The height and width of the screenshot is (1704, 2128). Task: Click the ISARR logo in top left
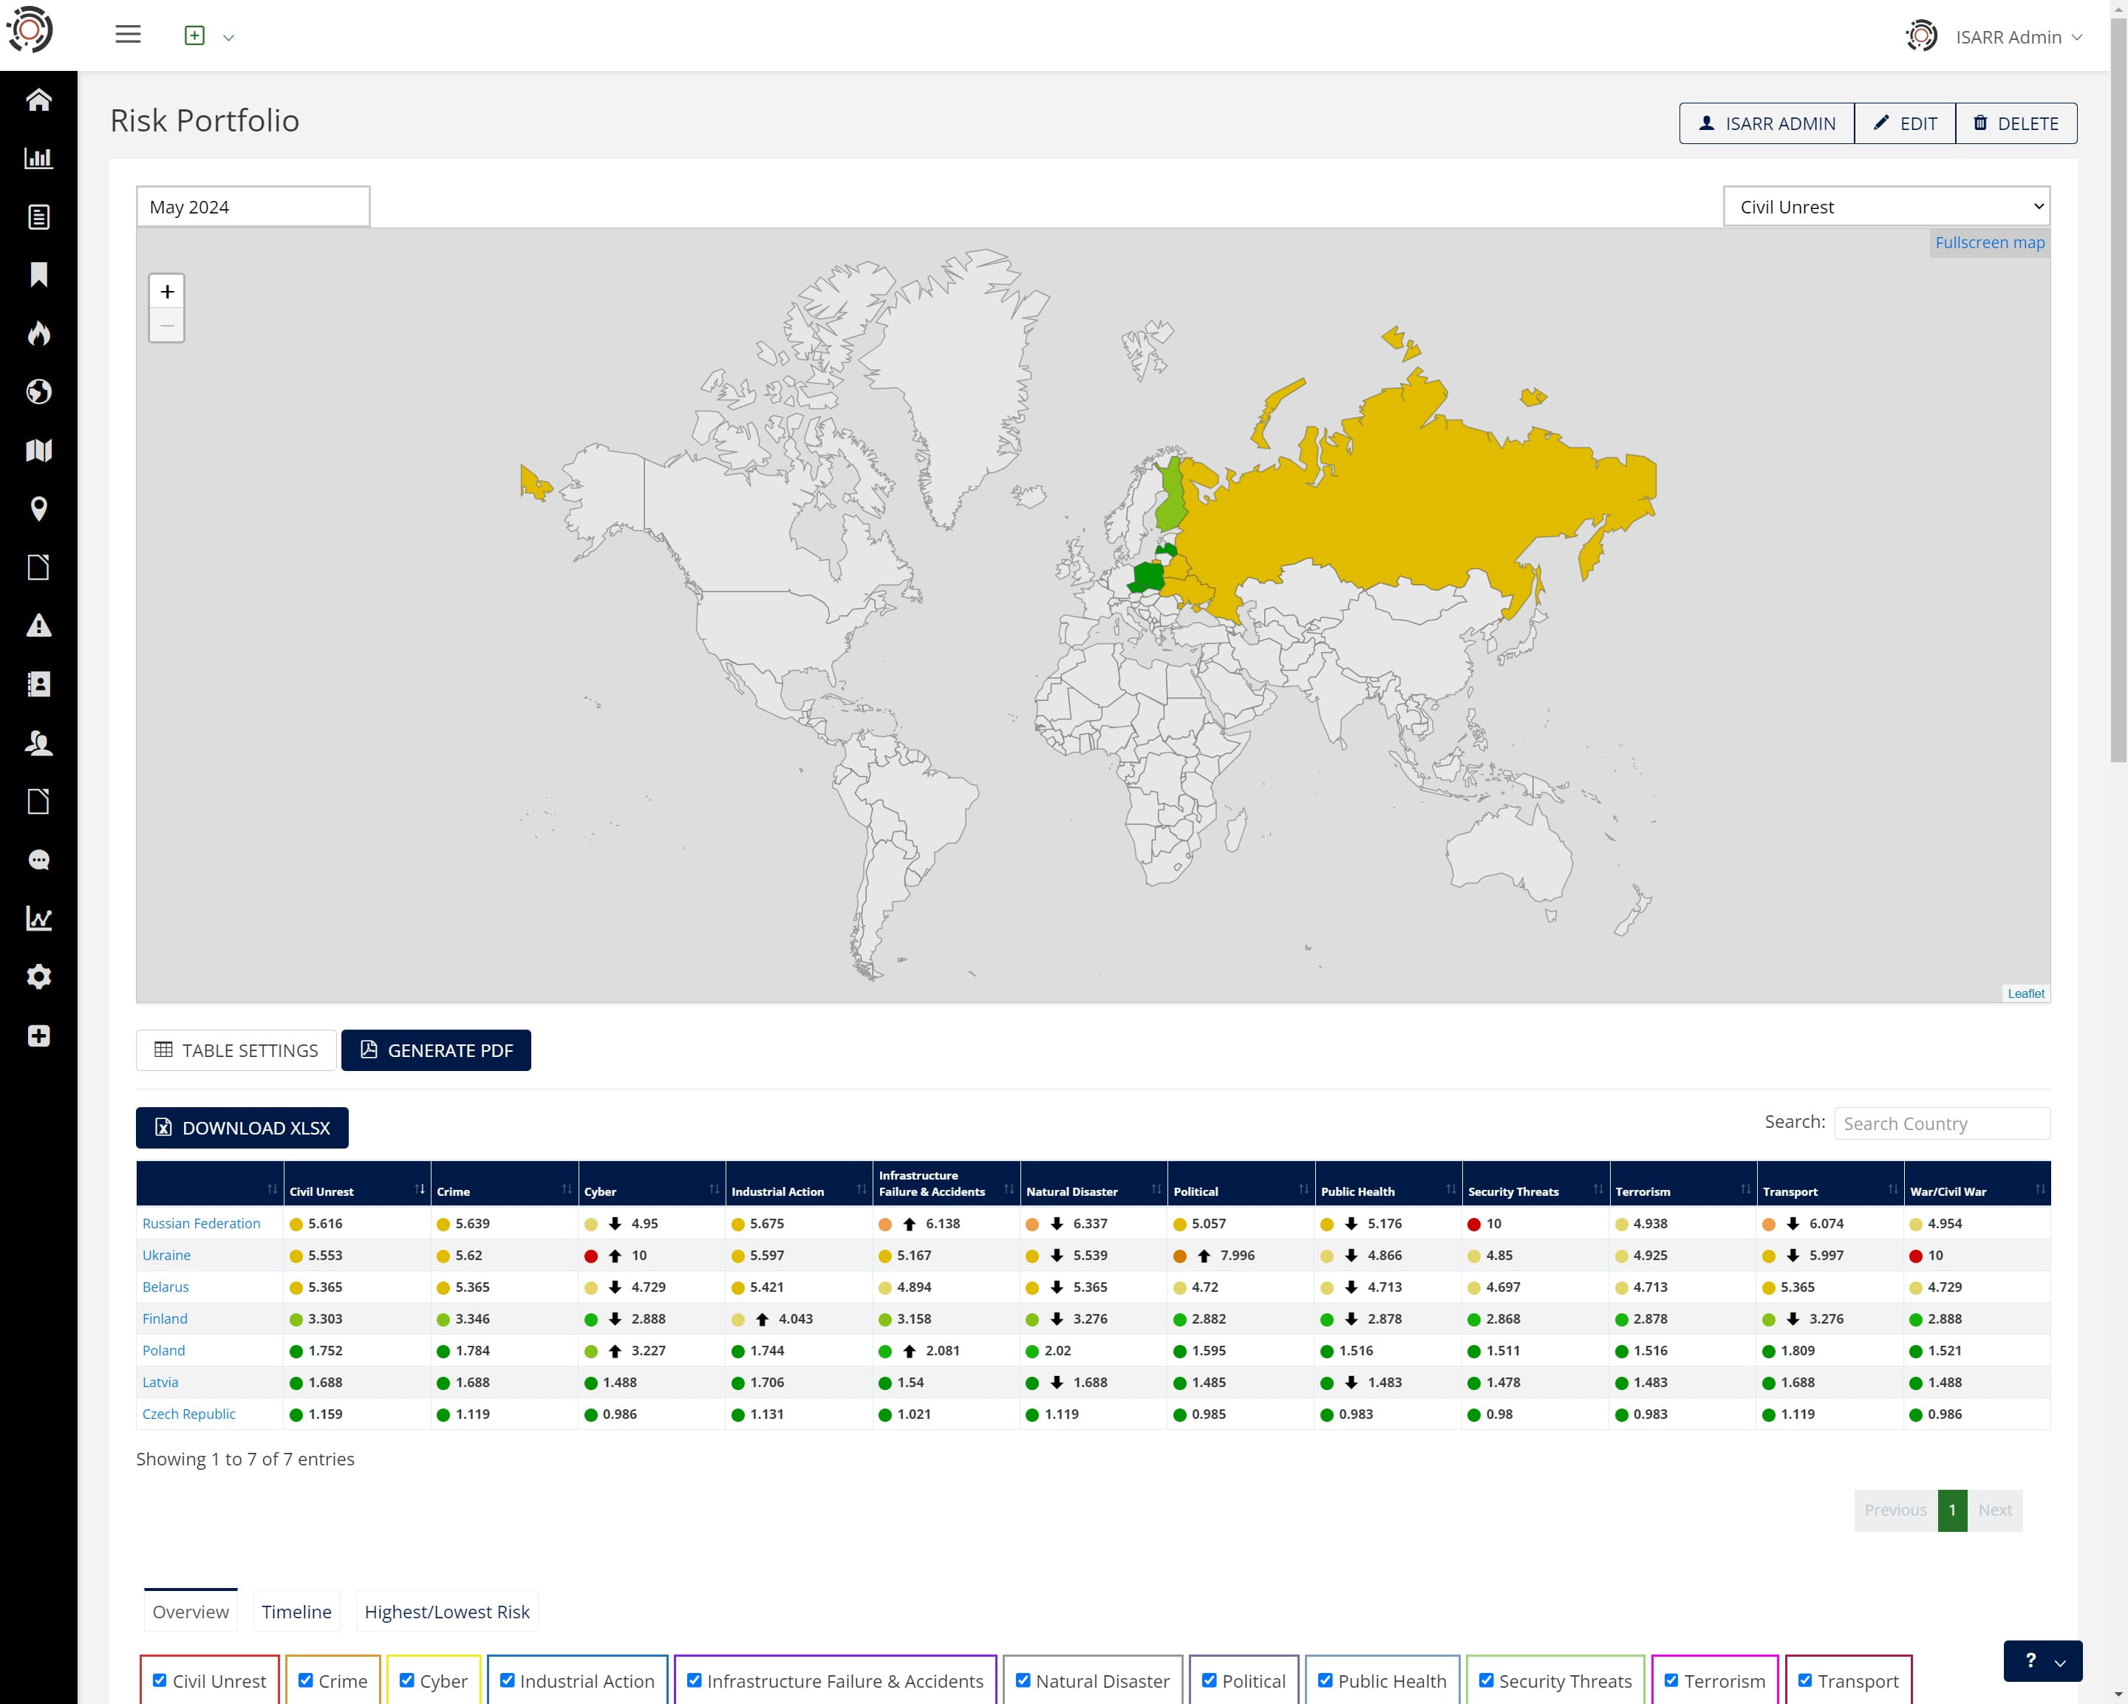30,30
